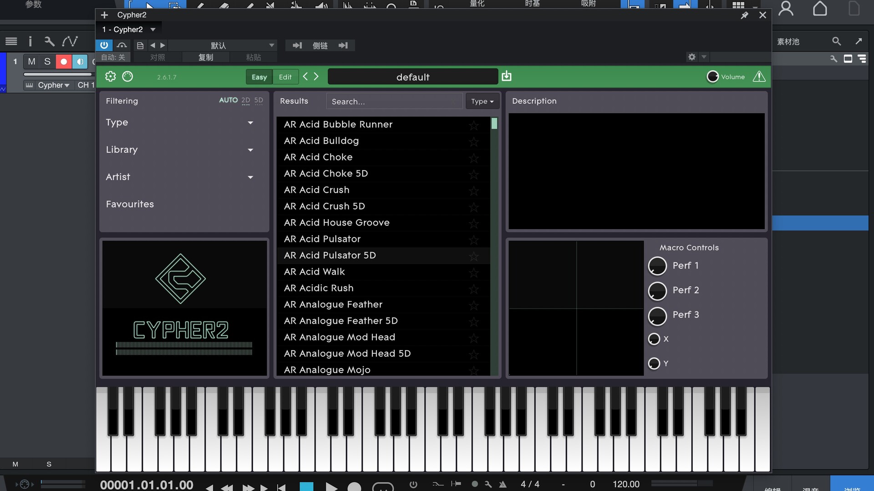
Task: Go to next preset with right chevron
Action: coord(316,76)
